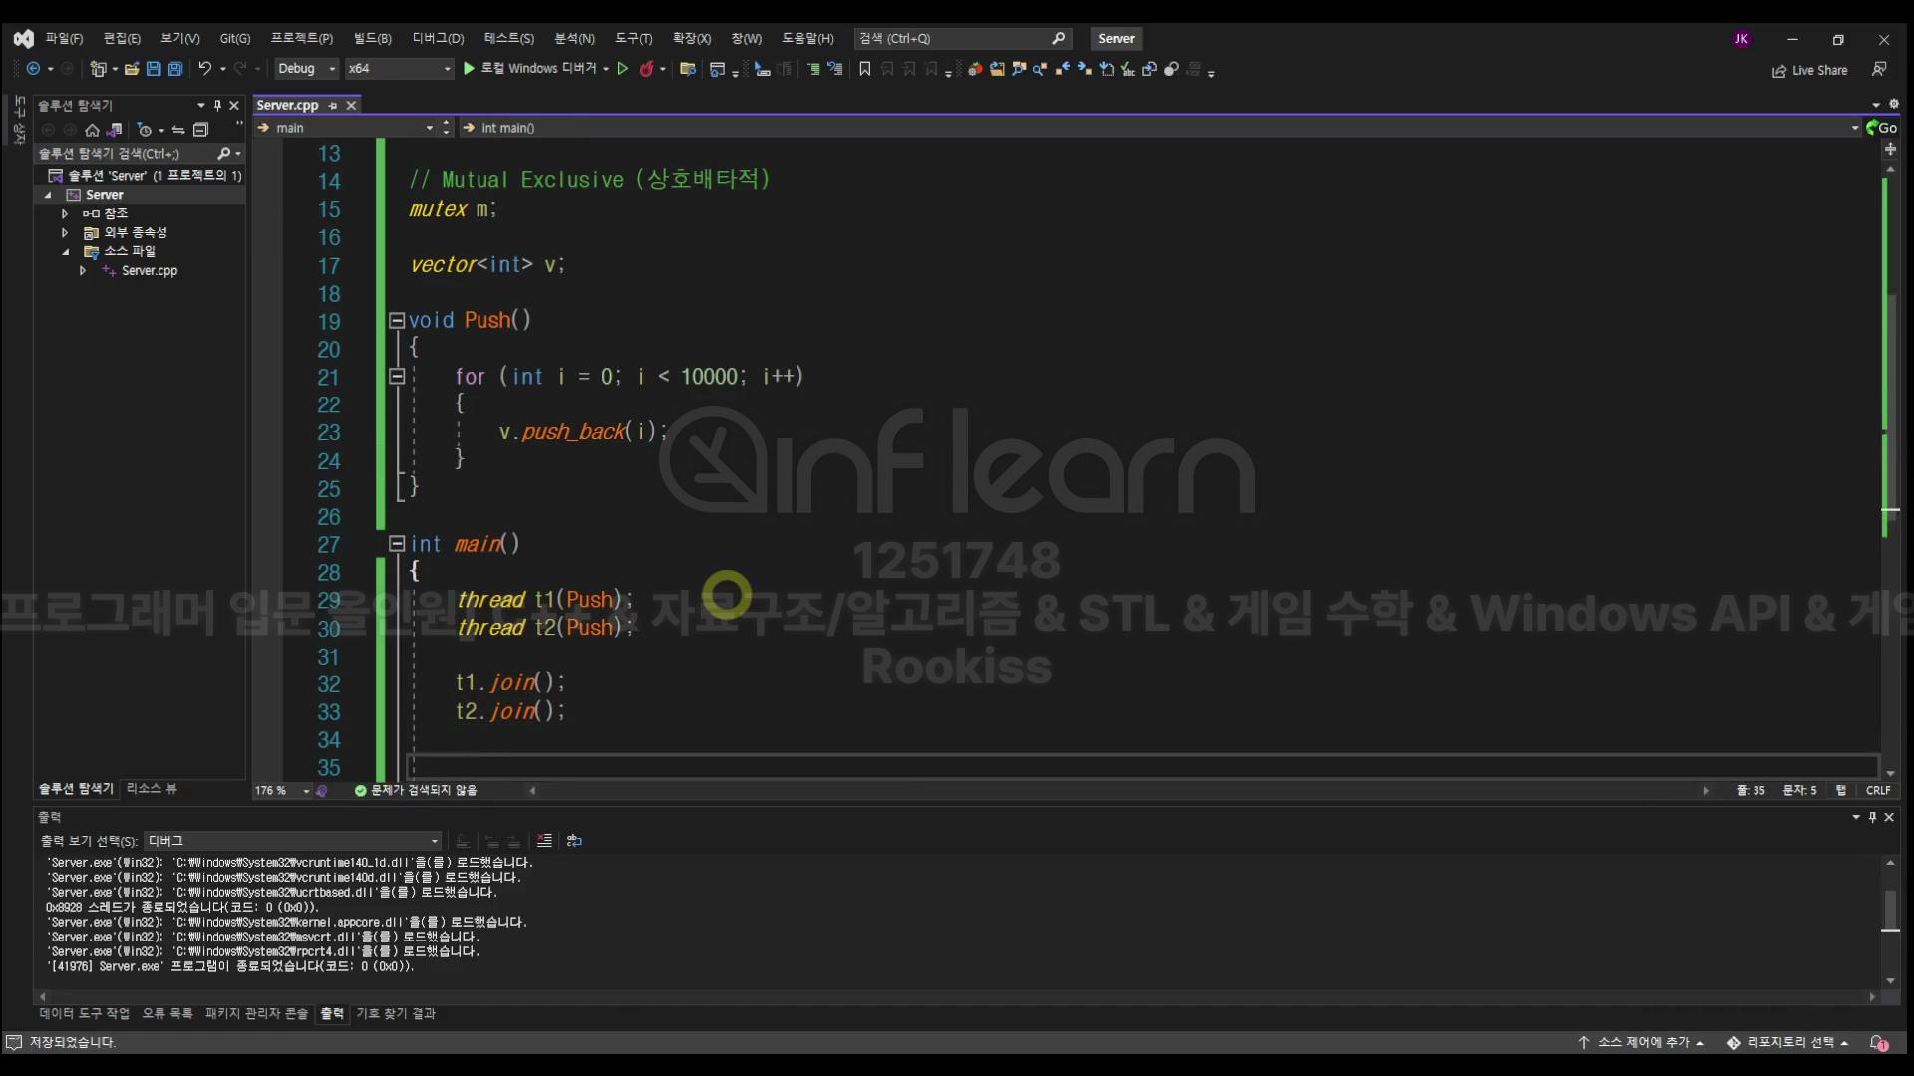Click 리포지토리 선택 in status bar

tap(1788, 1043)
